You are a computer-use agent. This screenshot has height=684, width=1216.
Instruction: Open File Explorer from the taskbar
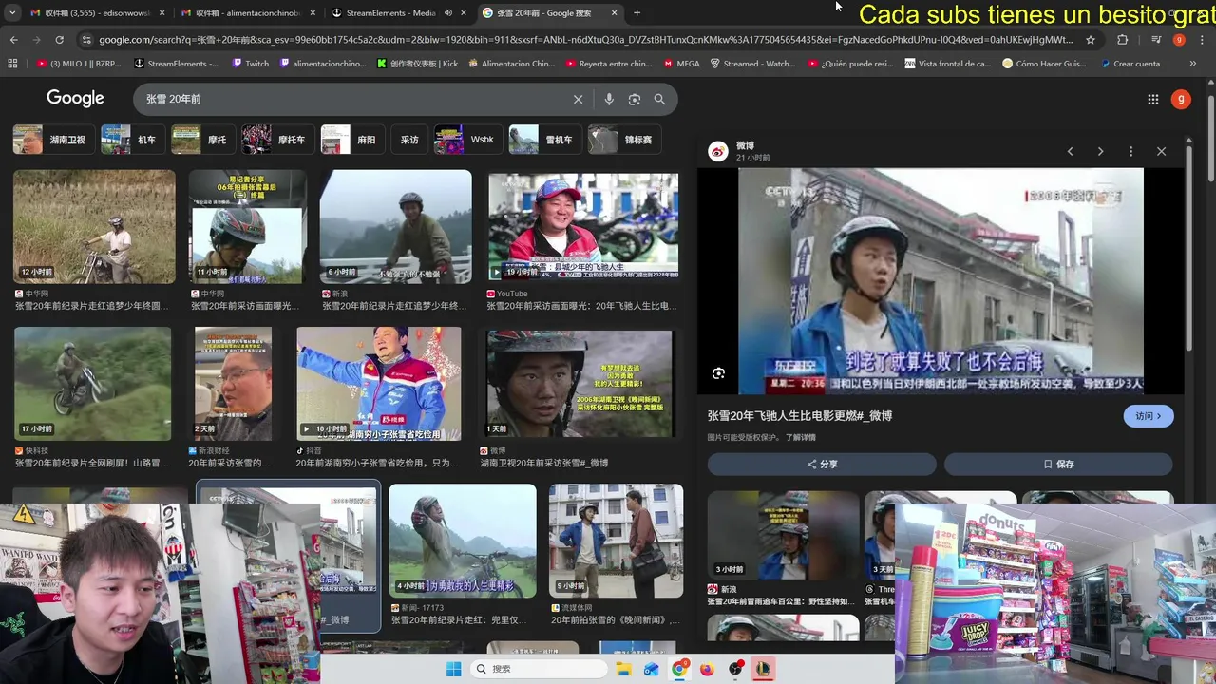(x=623, y=669)
